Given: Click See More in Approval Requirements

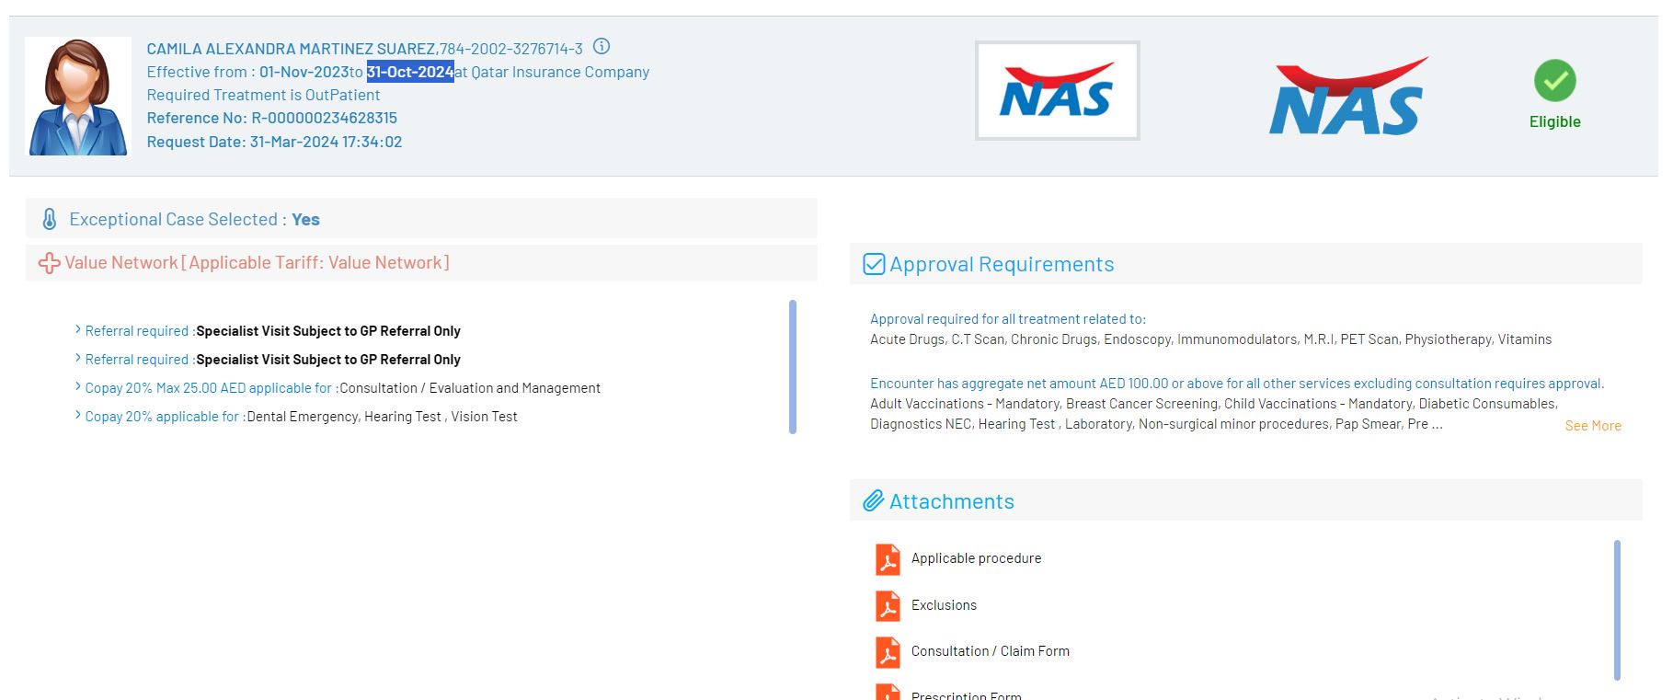Looking at the screenshot, I should 1592,426.
